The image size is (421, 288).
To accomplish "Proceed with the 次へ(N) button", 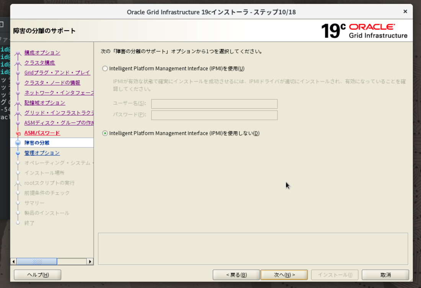I will [284, 275].
